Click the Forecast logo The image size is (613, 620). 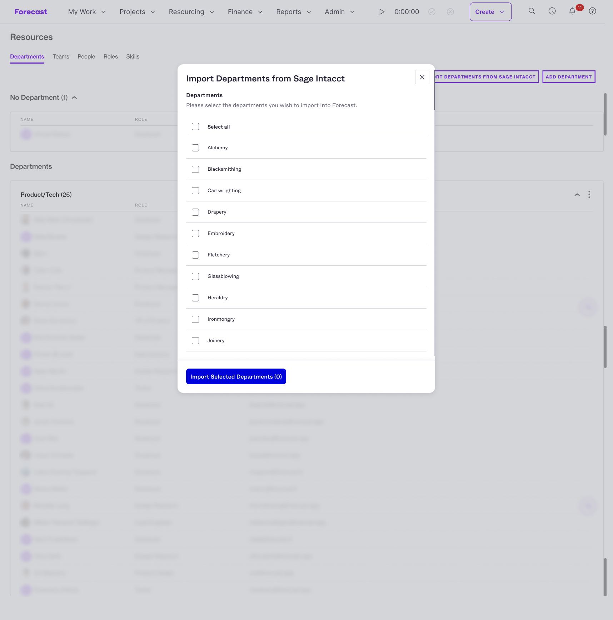click(31, 12)
